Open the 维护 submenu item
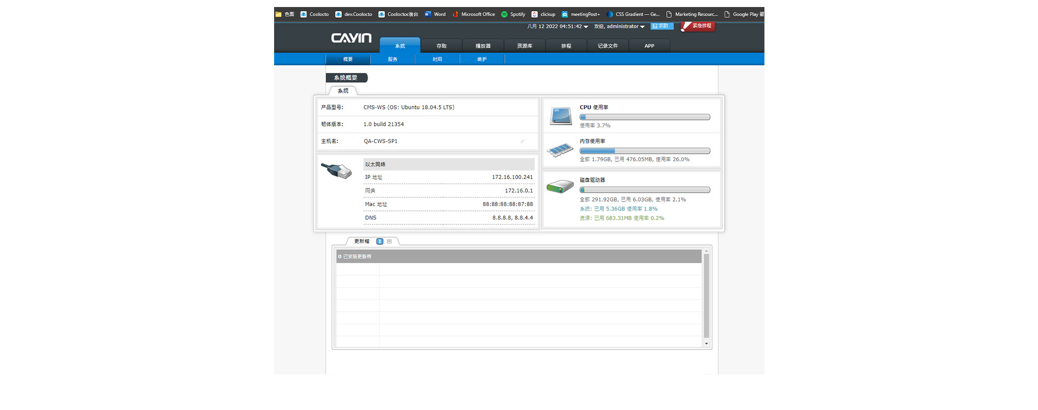The width and height of the screenshot is (1038, 410). pos(482,59)
